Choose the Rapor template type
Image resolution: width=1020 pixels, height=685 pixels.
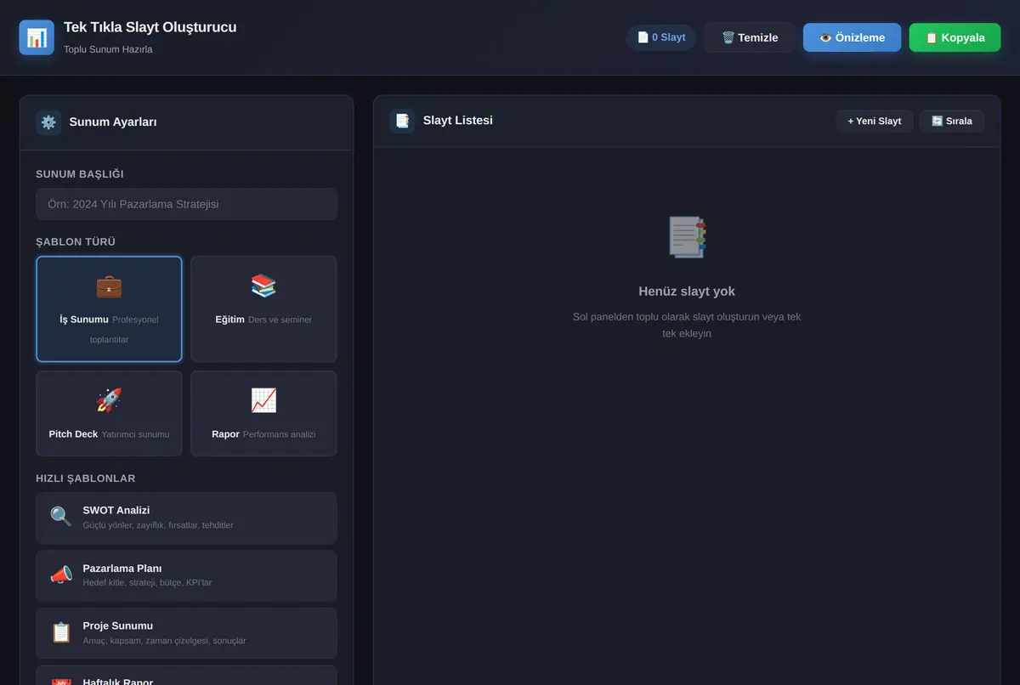click(263, 413)
